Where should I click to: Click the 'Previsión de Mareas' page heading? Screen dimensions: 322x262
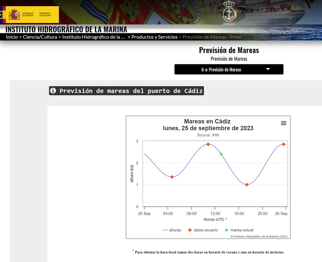(x=229, y=50)
